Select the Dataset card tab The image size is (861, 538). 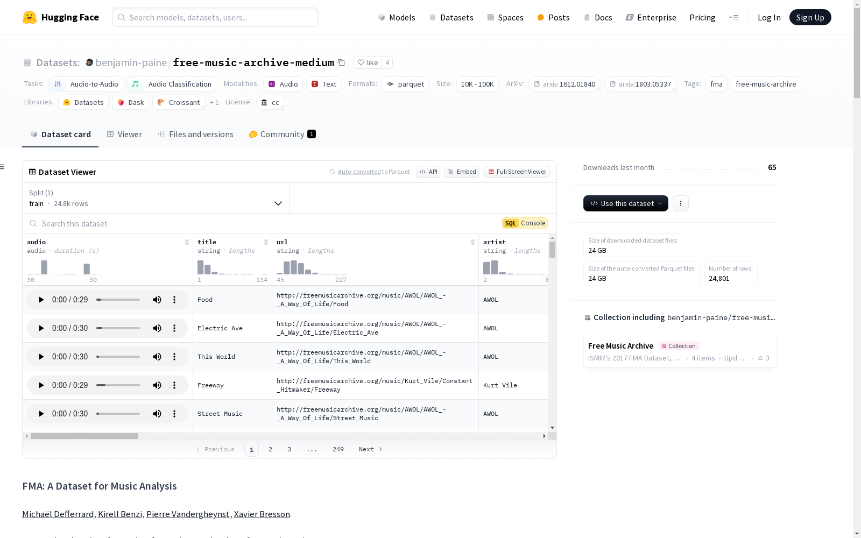pyautogui.click(x=60, y=134)
